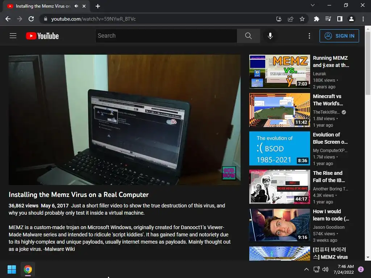Open the Another Boring T... channel name
This screenshot has height=278, width=371.
[330, 189]
